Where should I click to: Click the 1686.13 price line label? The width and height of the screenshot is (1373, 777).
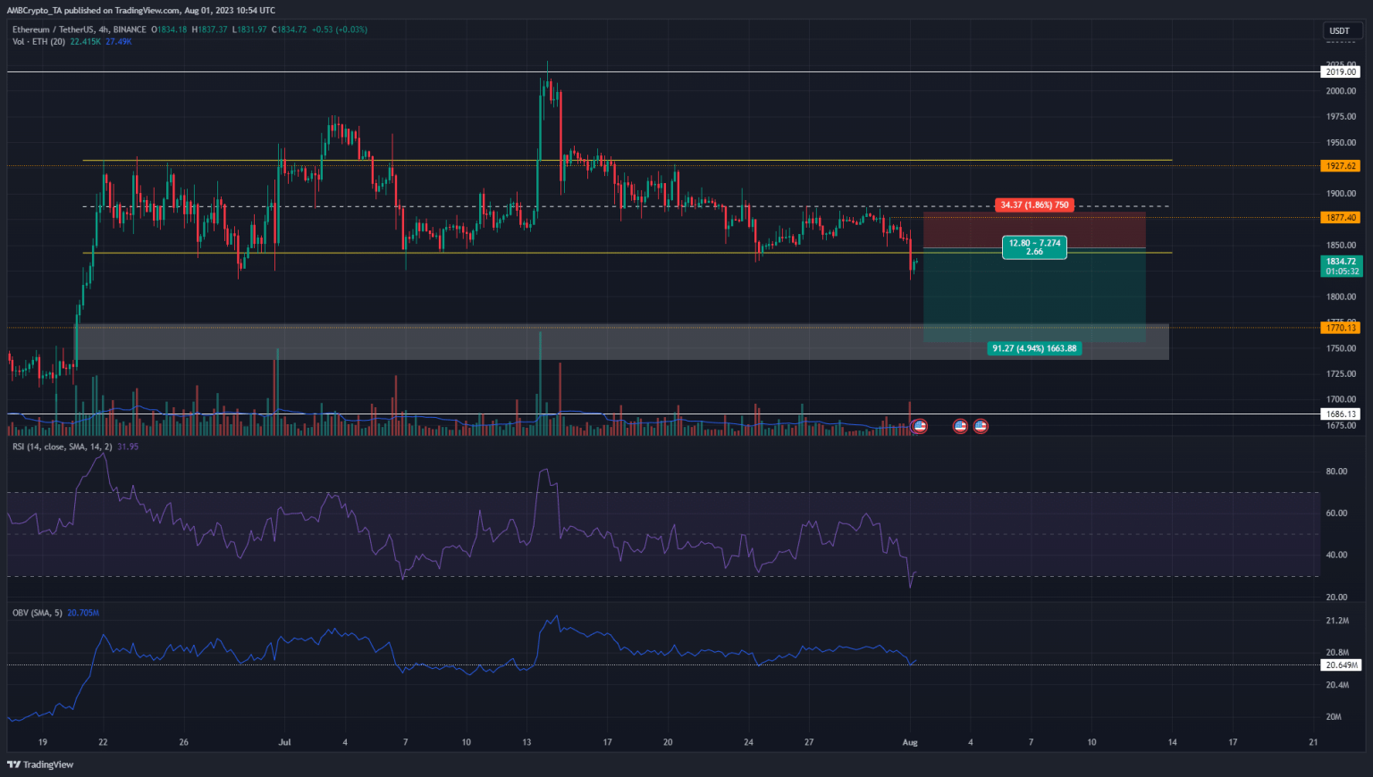(1341, 414)
